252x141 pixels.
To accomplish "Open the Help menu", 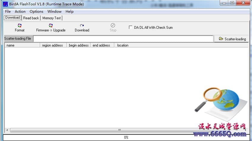I will 69,12.
